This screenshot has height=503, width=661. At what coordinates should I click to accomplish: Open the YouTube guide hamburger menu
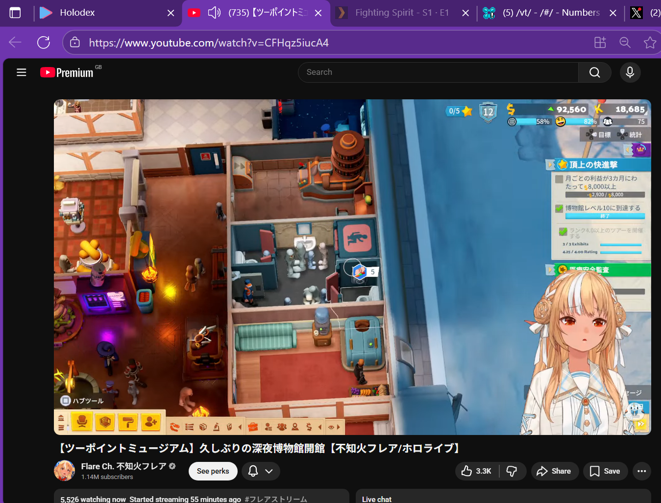pyautogui.click(x=22, y=72)
